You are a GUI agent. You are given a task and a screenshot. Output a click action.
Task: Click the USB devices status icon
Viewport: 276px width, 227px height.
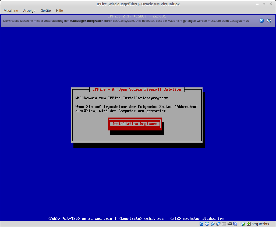point(213,224)
